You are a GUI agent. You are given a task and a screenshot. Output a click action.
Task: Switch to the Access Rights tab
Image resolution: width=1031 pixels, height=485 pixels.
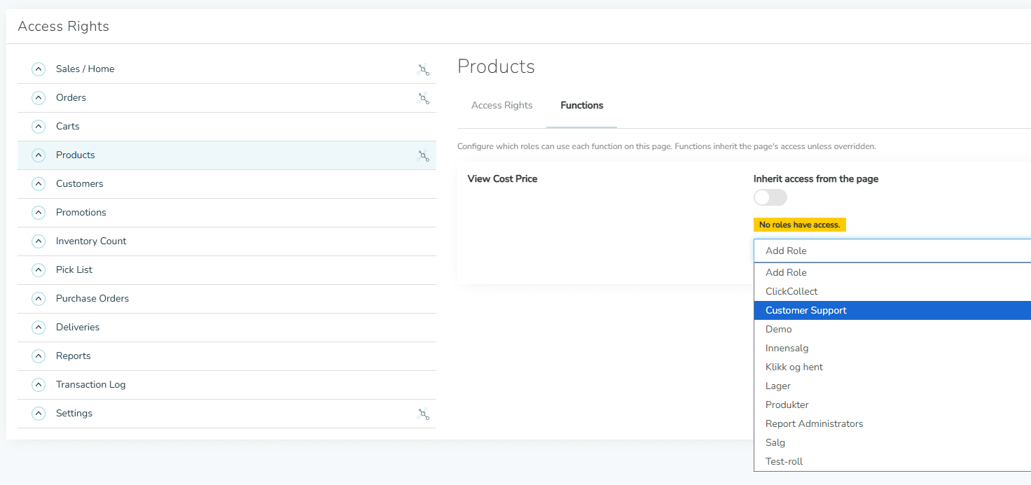(502, 106)
